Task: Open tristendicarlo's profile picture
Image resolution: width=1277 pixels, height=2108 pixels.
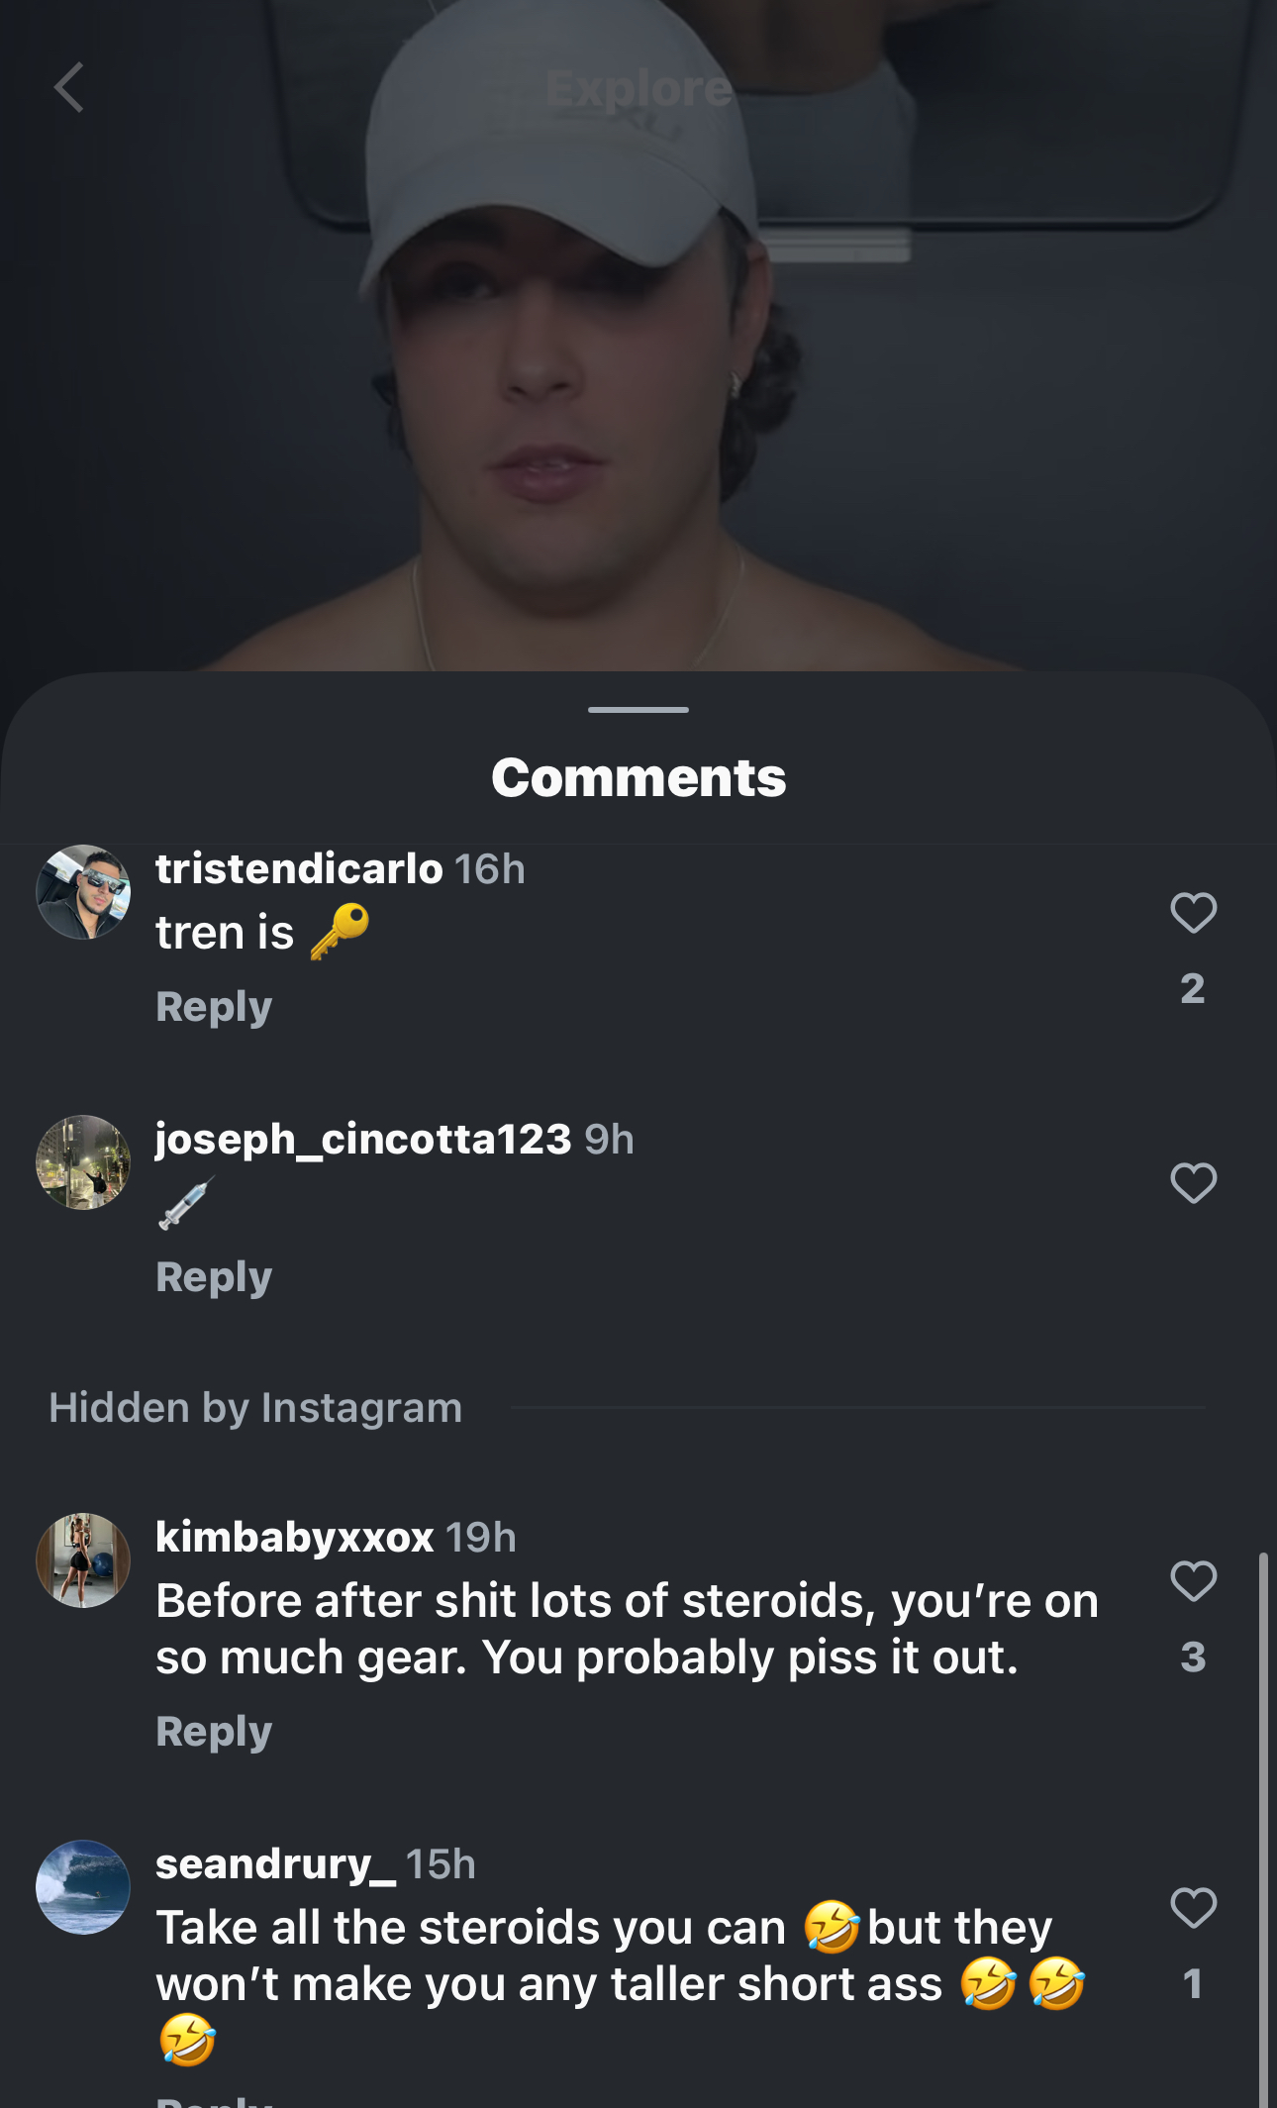Action: click(x=83, y=892)
